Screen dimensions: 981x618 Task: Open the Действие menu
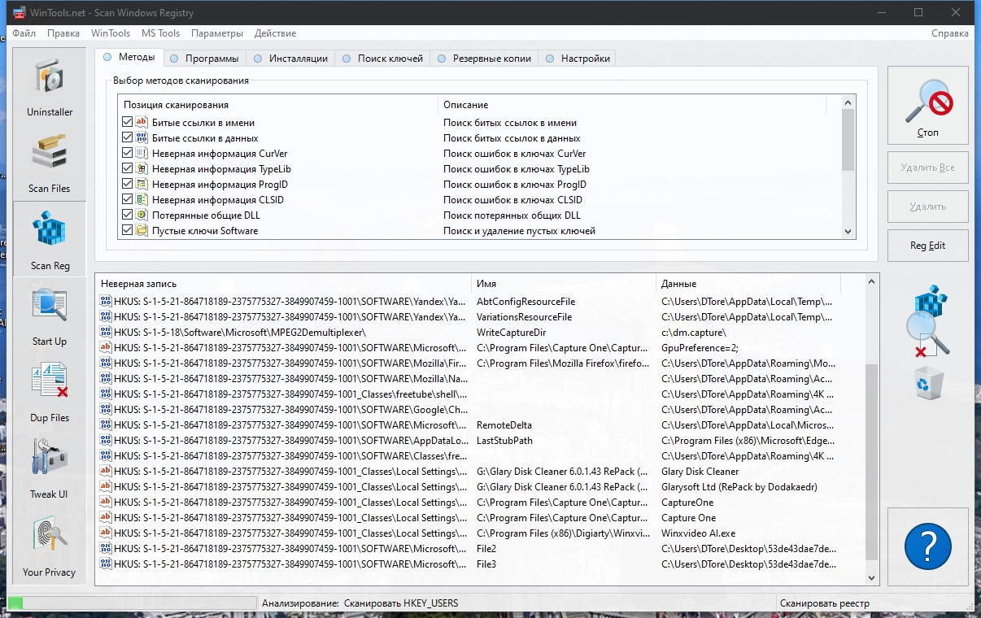point(275,33)
